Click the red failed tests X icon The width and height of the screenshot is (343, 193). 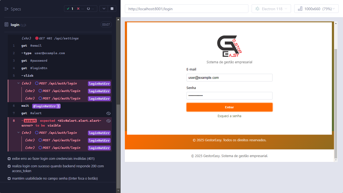coord(78,9)
